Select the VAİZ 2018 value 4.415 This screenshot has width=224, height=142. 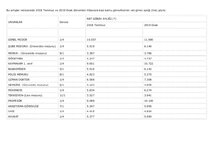[91, 112]
